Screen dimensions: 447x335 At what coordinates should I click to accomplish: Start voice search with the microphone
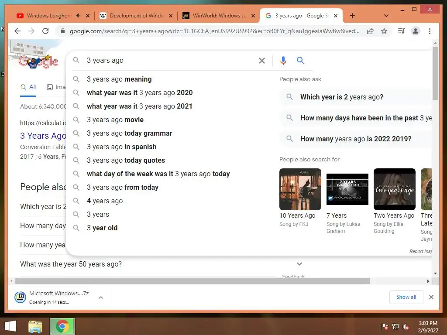283,60
